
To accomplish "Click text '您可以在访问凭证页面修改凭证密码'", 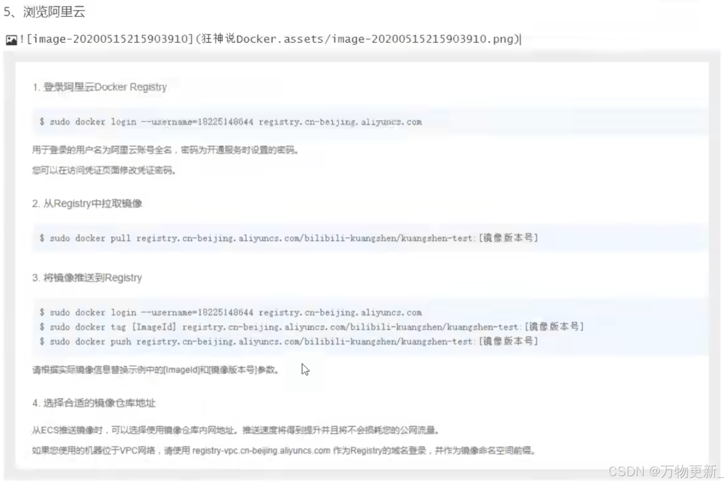I will [x=104, y=171].
